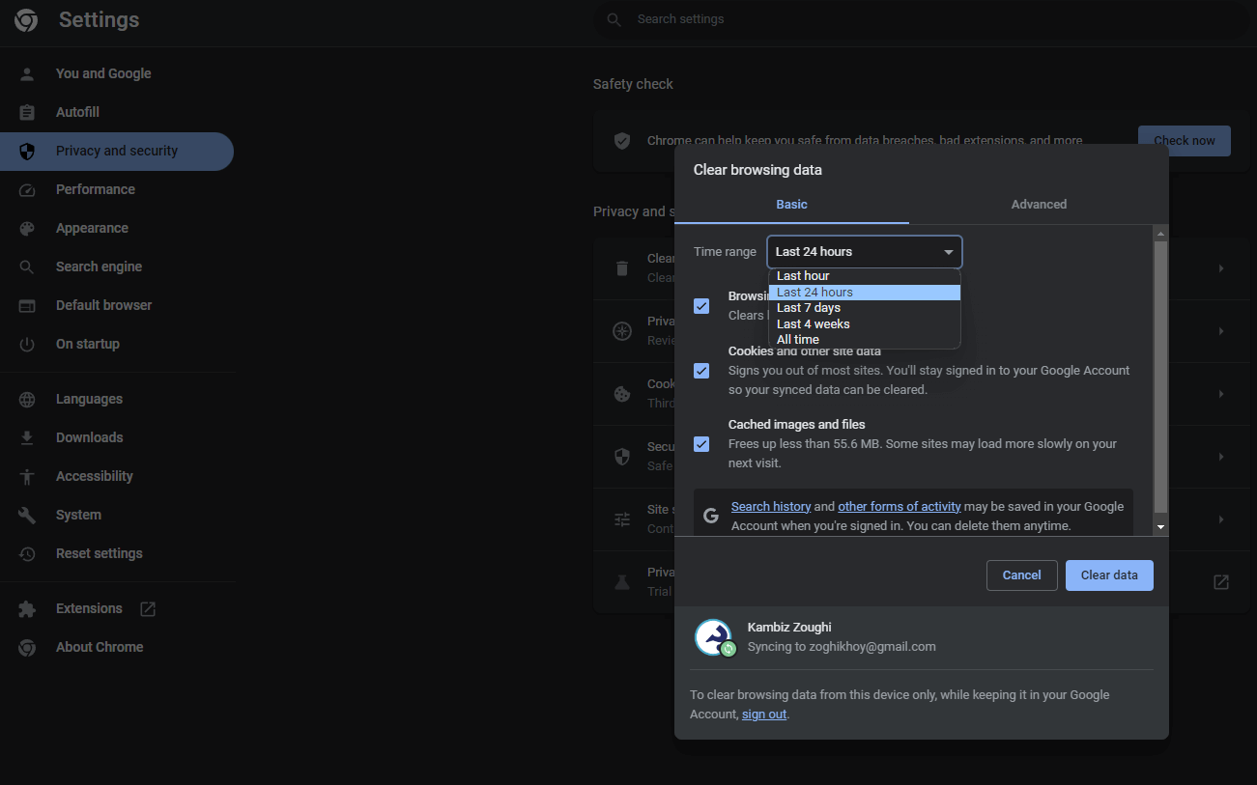This screenshot has width=1257, height=785.
Task: Click the wrench icon beside System
Action: click(27, 515)
